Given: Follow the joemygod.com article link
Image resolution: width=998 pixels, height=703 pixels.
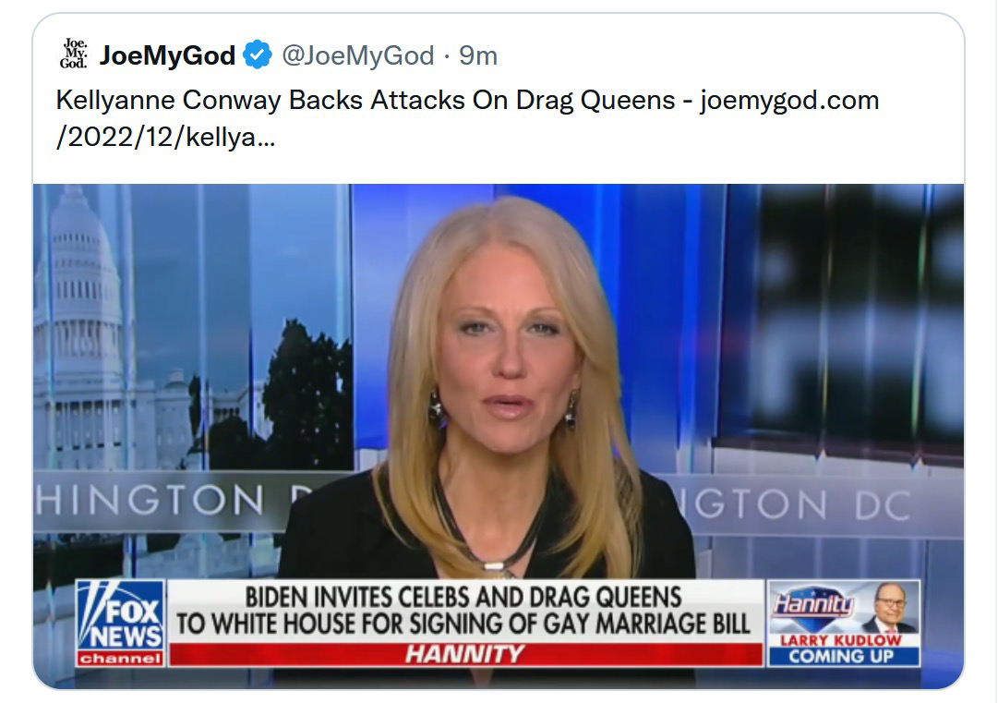Looking at the screenshot, I should 790,100.
